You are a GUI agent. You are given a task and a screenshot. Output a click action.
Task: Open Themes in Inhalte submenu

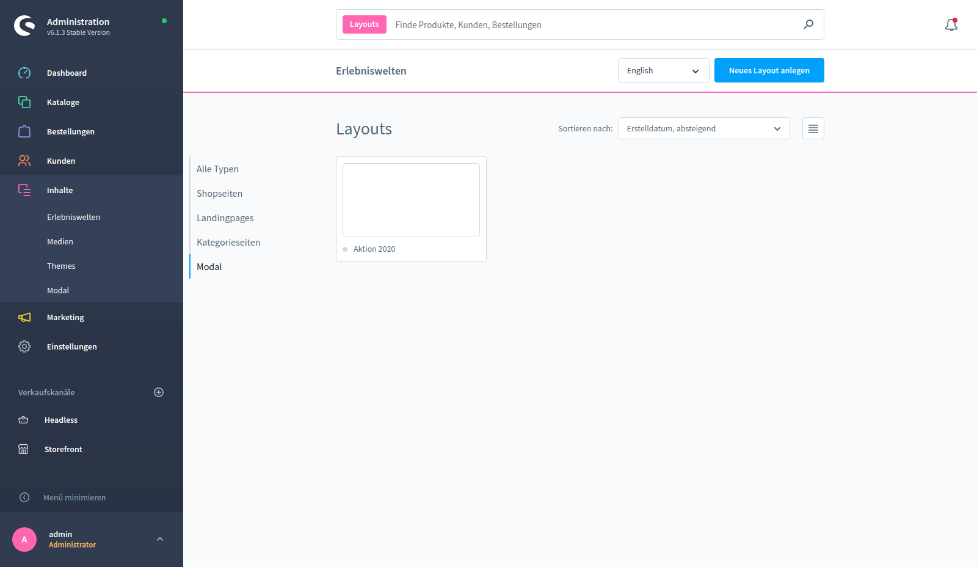tap(61, 266)
